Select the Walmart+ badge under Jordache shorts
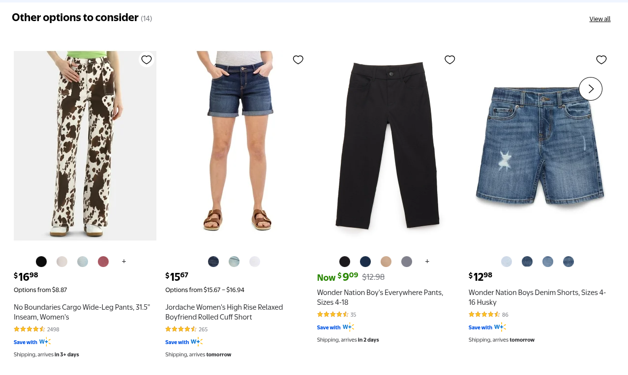Image resolution: width=628 pixels, height=375 pixels. click(x=197, y=341)
